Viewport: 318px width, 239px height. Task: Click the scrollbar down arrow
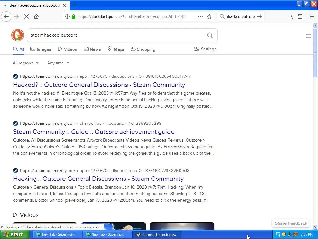click(x=315, y=227)
